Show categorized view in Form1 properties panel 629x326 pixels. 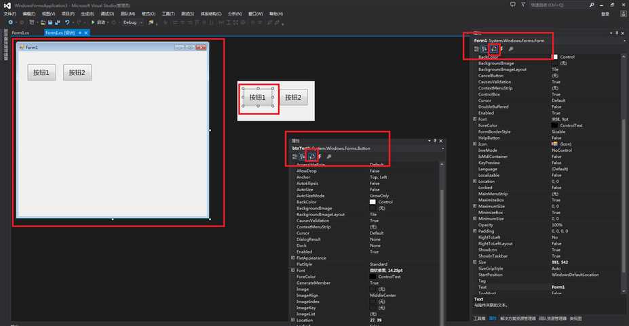[476, 49]
